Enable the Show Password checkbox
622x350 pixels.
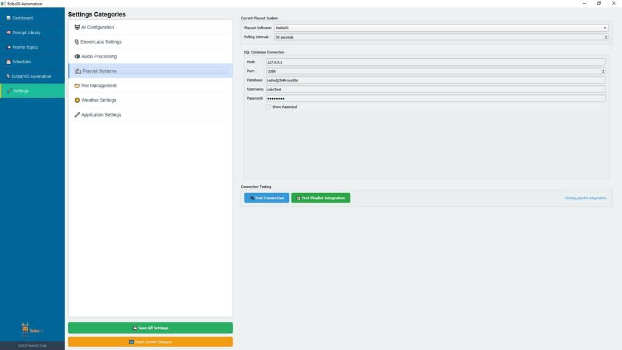(268, 107)
